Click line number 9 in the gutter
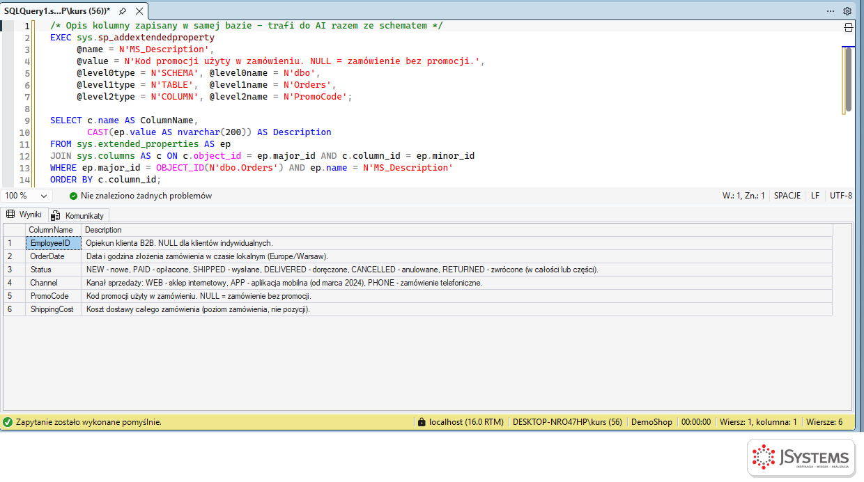Image resolution: width=864 pixels, height=482 pixels. (27, 120)
